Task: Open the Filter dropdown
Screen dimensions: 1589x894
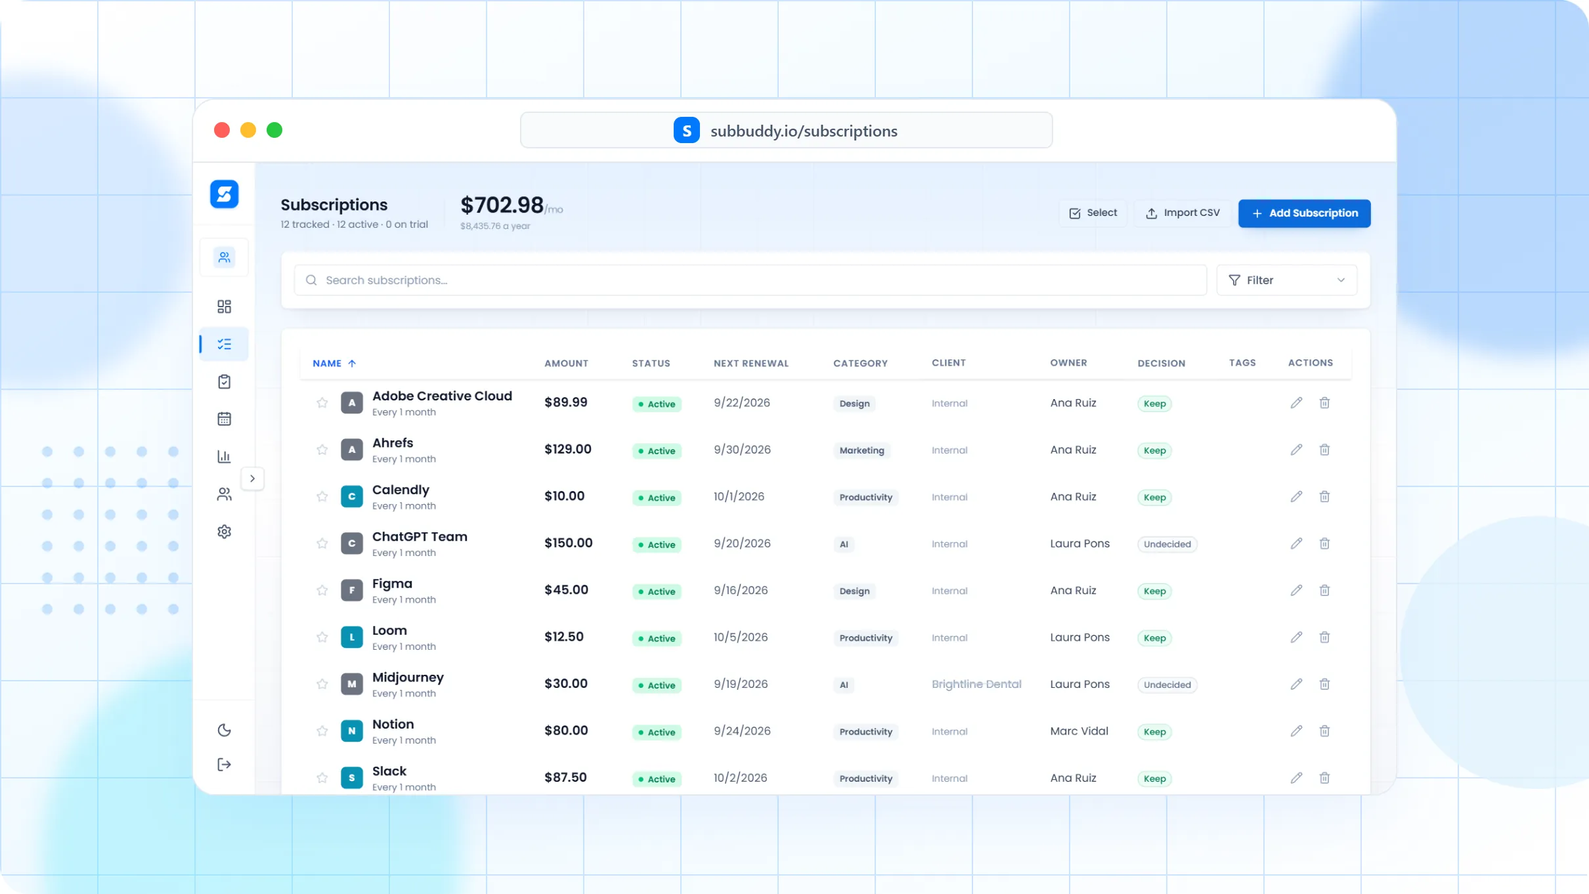Action: coord(1286,280)
